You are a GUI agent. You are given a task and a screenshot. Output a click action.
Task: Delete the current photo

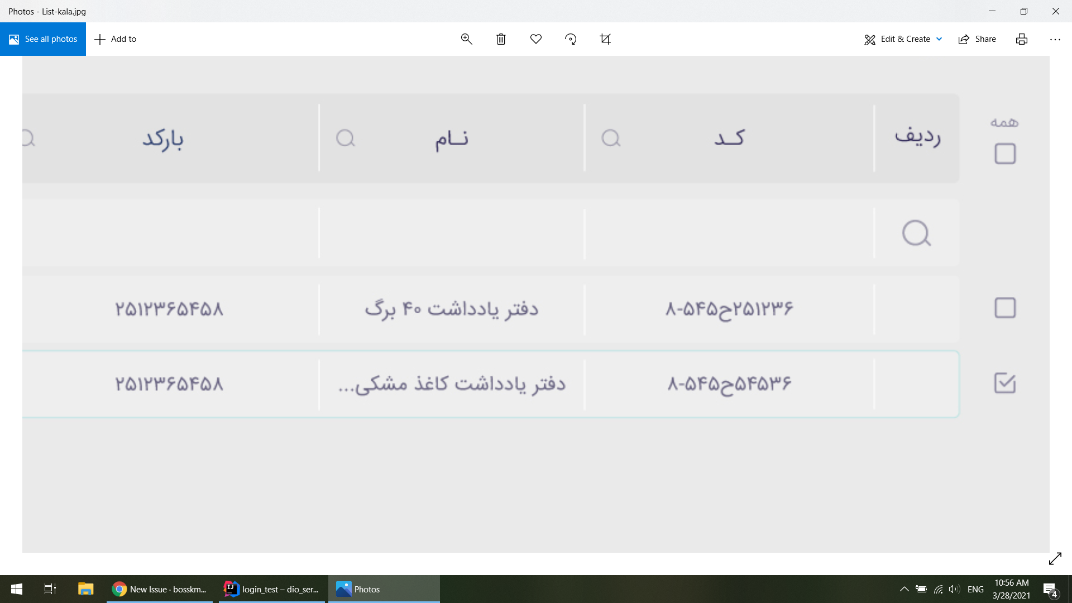[501, 39]
